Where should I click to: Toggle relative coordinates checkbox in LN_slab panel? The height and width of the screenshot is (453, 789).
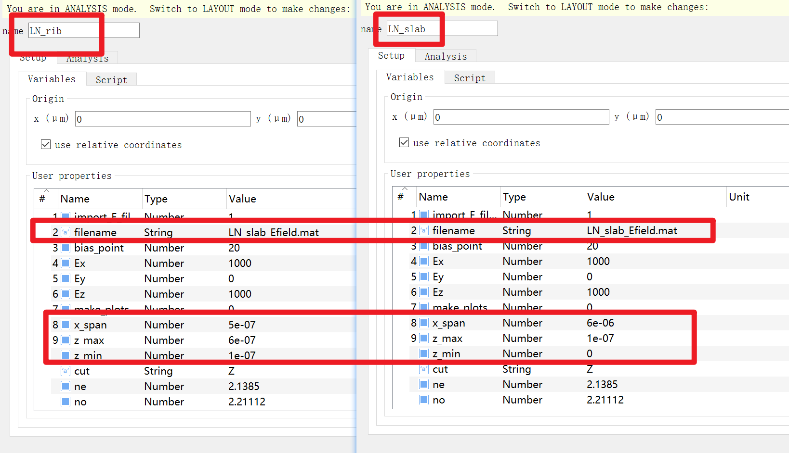click(404, 142)
